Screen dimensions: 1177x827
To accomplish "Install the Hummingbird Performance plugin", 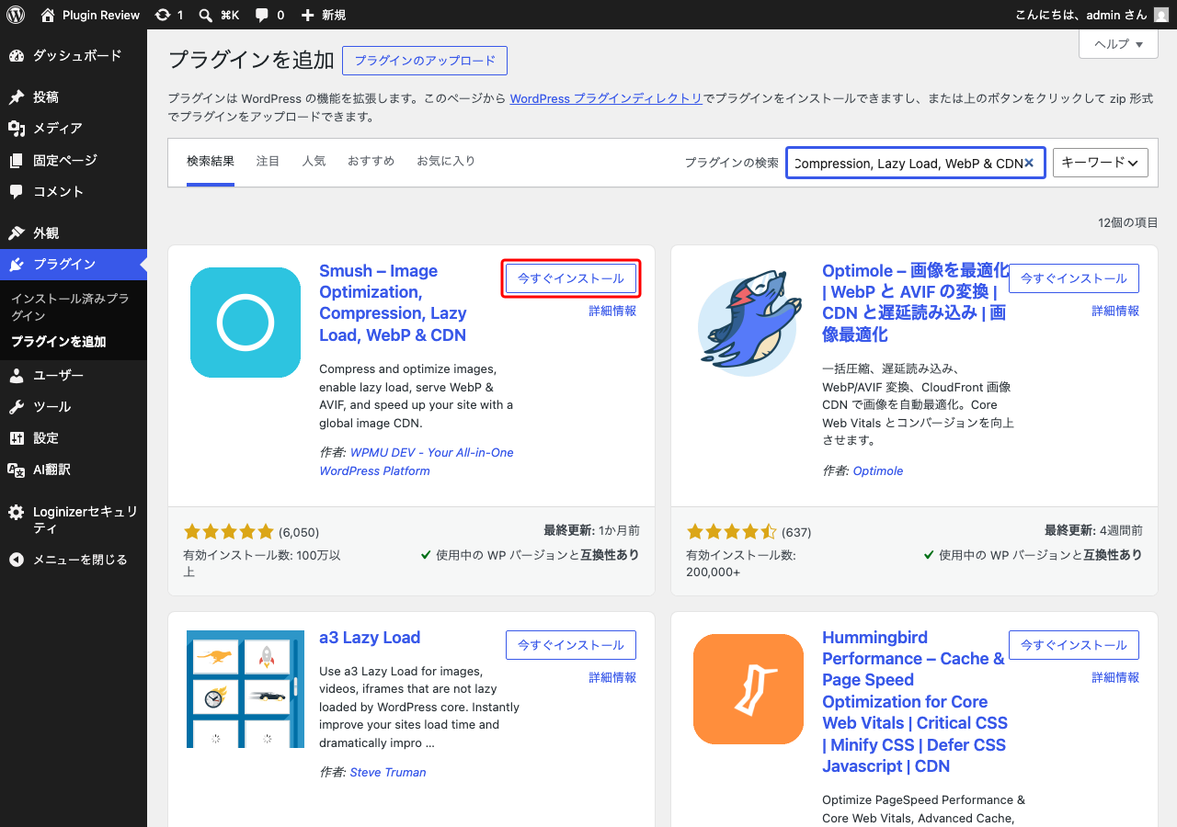I will pos(1074,645).
